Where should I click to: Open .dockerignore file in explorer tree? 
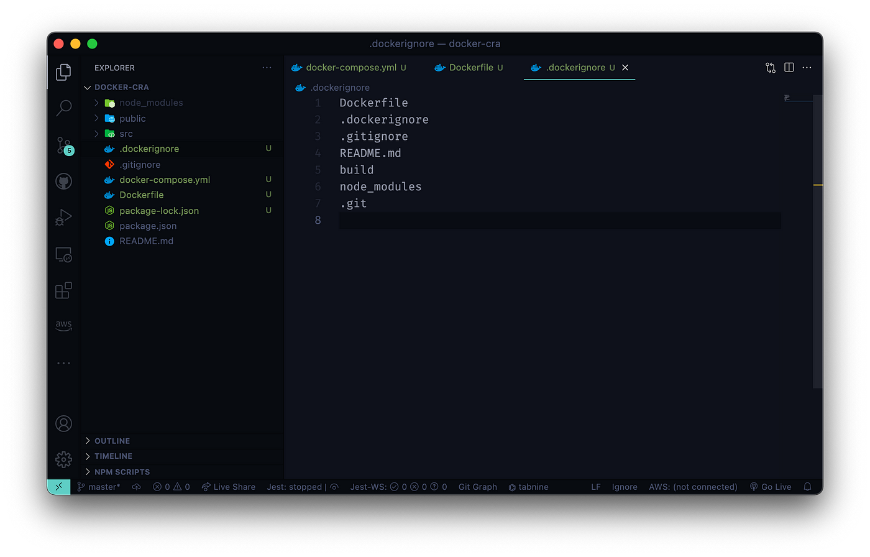[x=149, y=149]
